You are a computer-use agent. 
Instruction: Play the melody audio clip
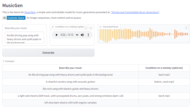57,35
